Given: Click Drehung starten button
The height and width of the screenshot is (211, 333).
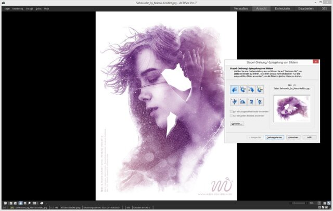Looking at the screenshot, I should pyautogui.click(x=274, y=137).
